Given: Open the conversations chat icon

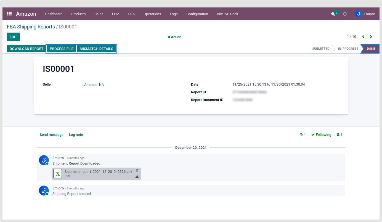Looking at the screenshot, I should point(333,14).
